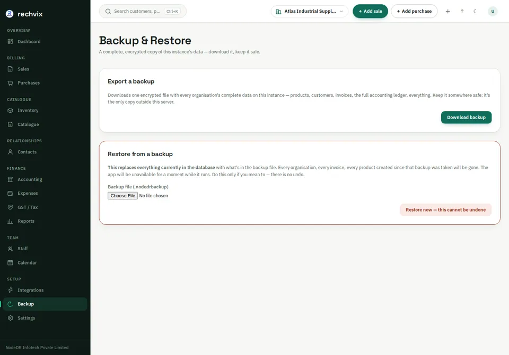This screenshot has height=355, width=509.
Task: Click the GST / Tax icon
Action: [11, 207]
